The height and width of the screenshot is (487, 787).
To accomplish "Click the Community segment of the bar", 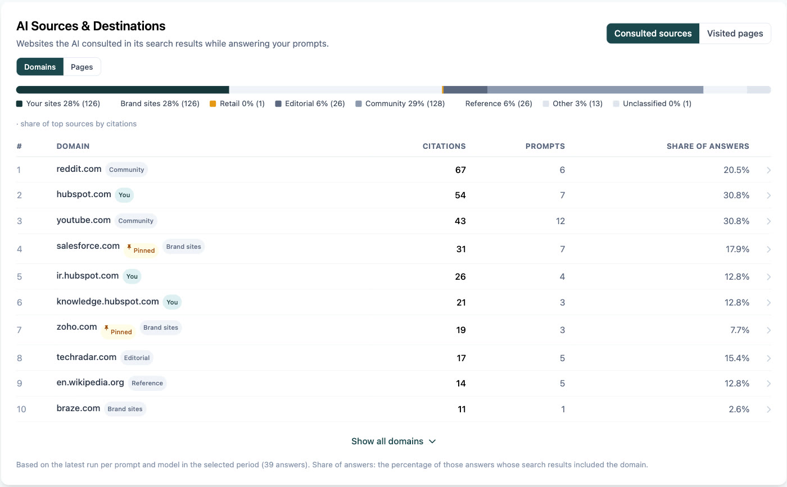I will point(595,90).
